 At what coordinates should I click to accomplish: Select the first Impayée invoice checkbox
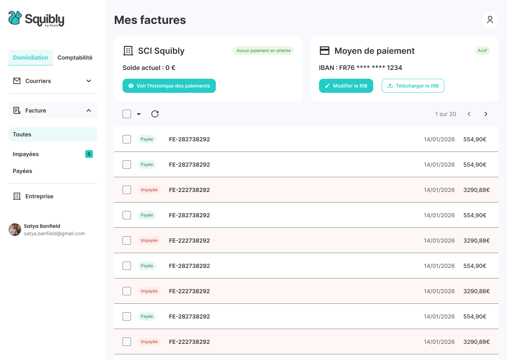tap(127, 190)
